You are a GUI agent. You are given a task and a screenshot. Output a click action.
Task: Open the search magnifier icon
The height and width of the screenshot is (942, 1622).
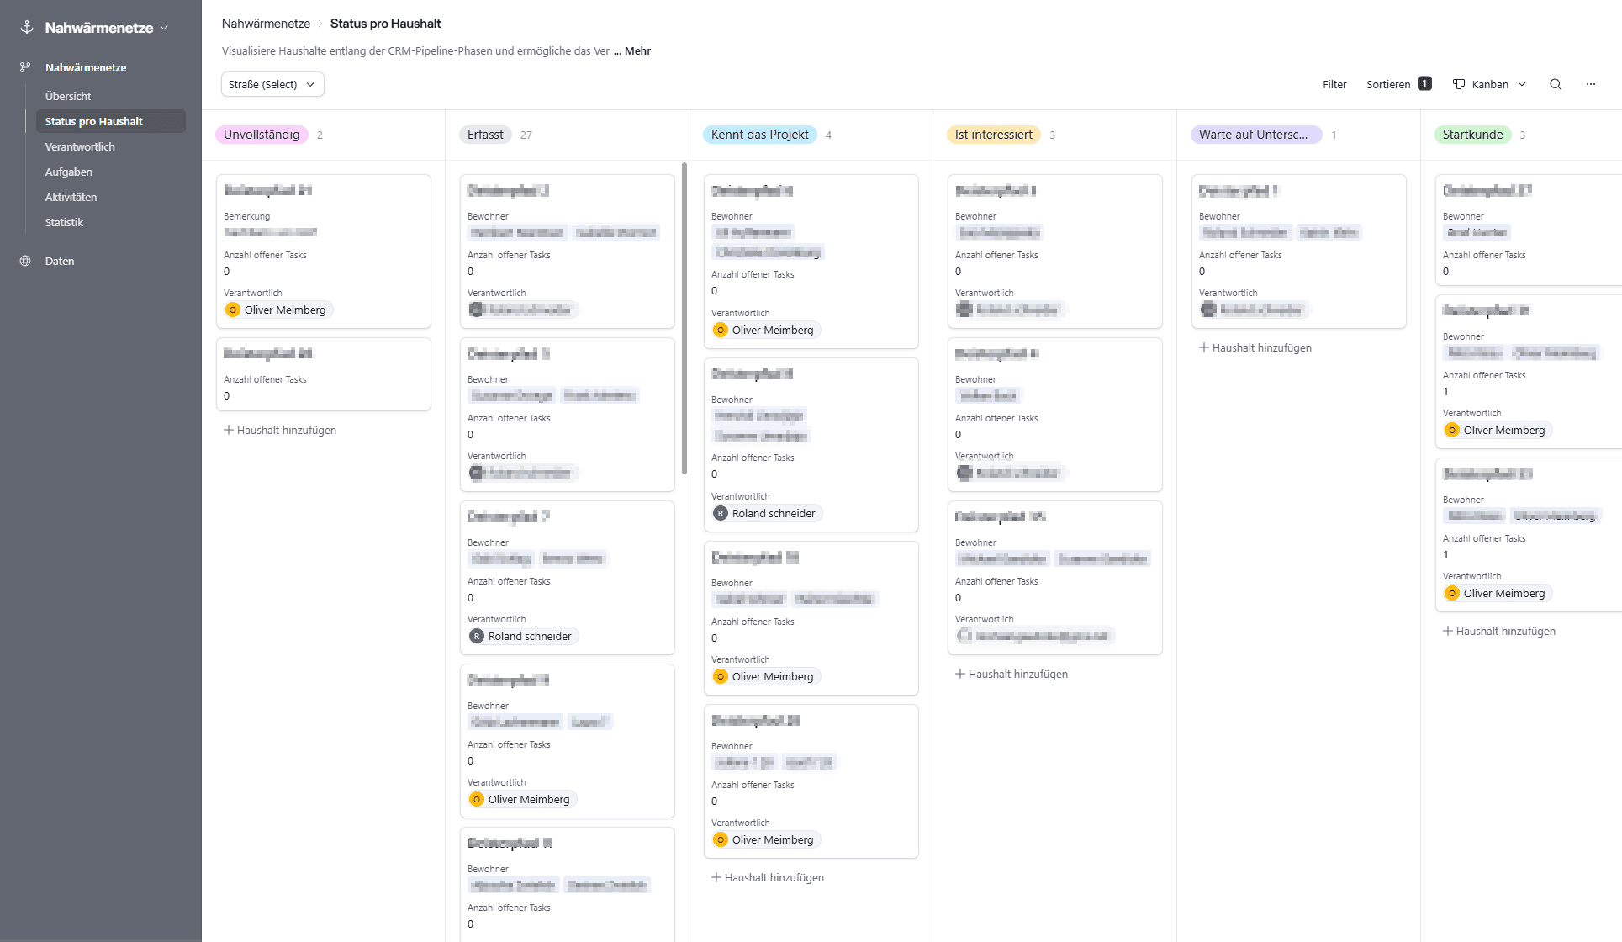[x=1555, y=84]
